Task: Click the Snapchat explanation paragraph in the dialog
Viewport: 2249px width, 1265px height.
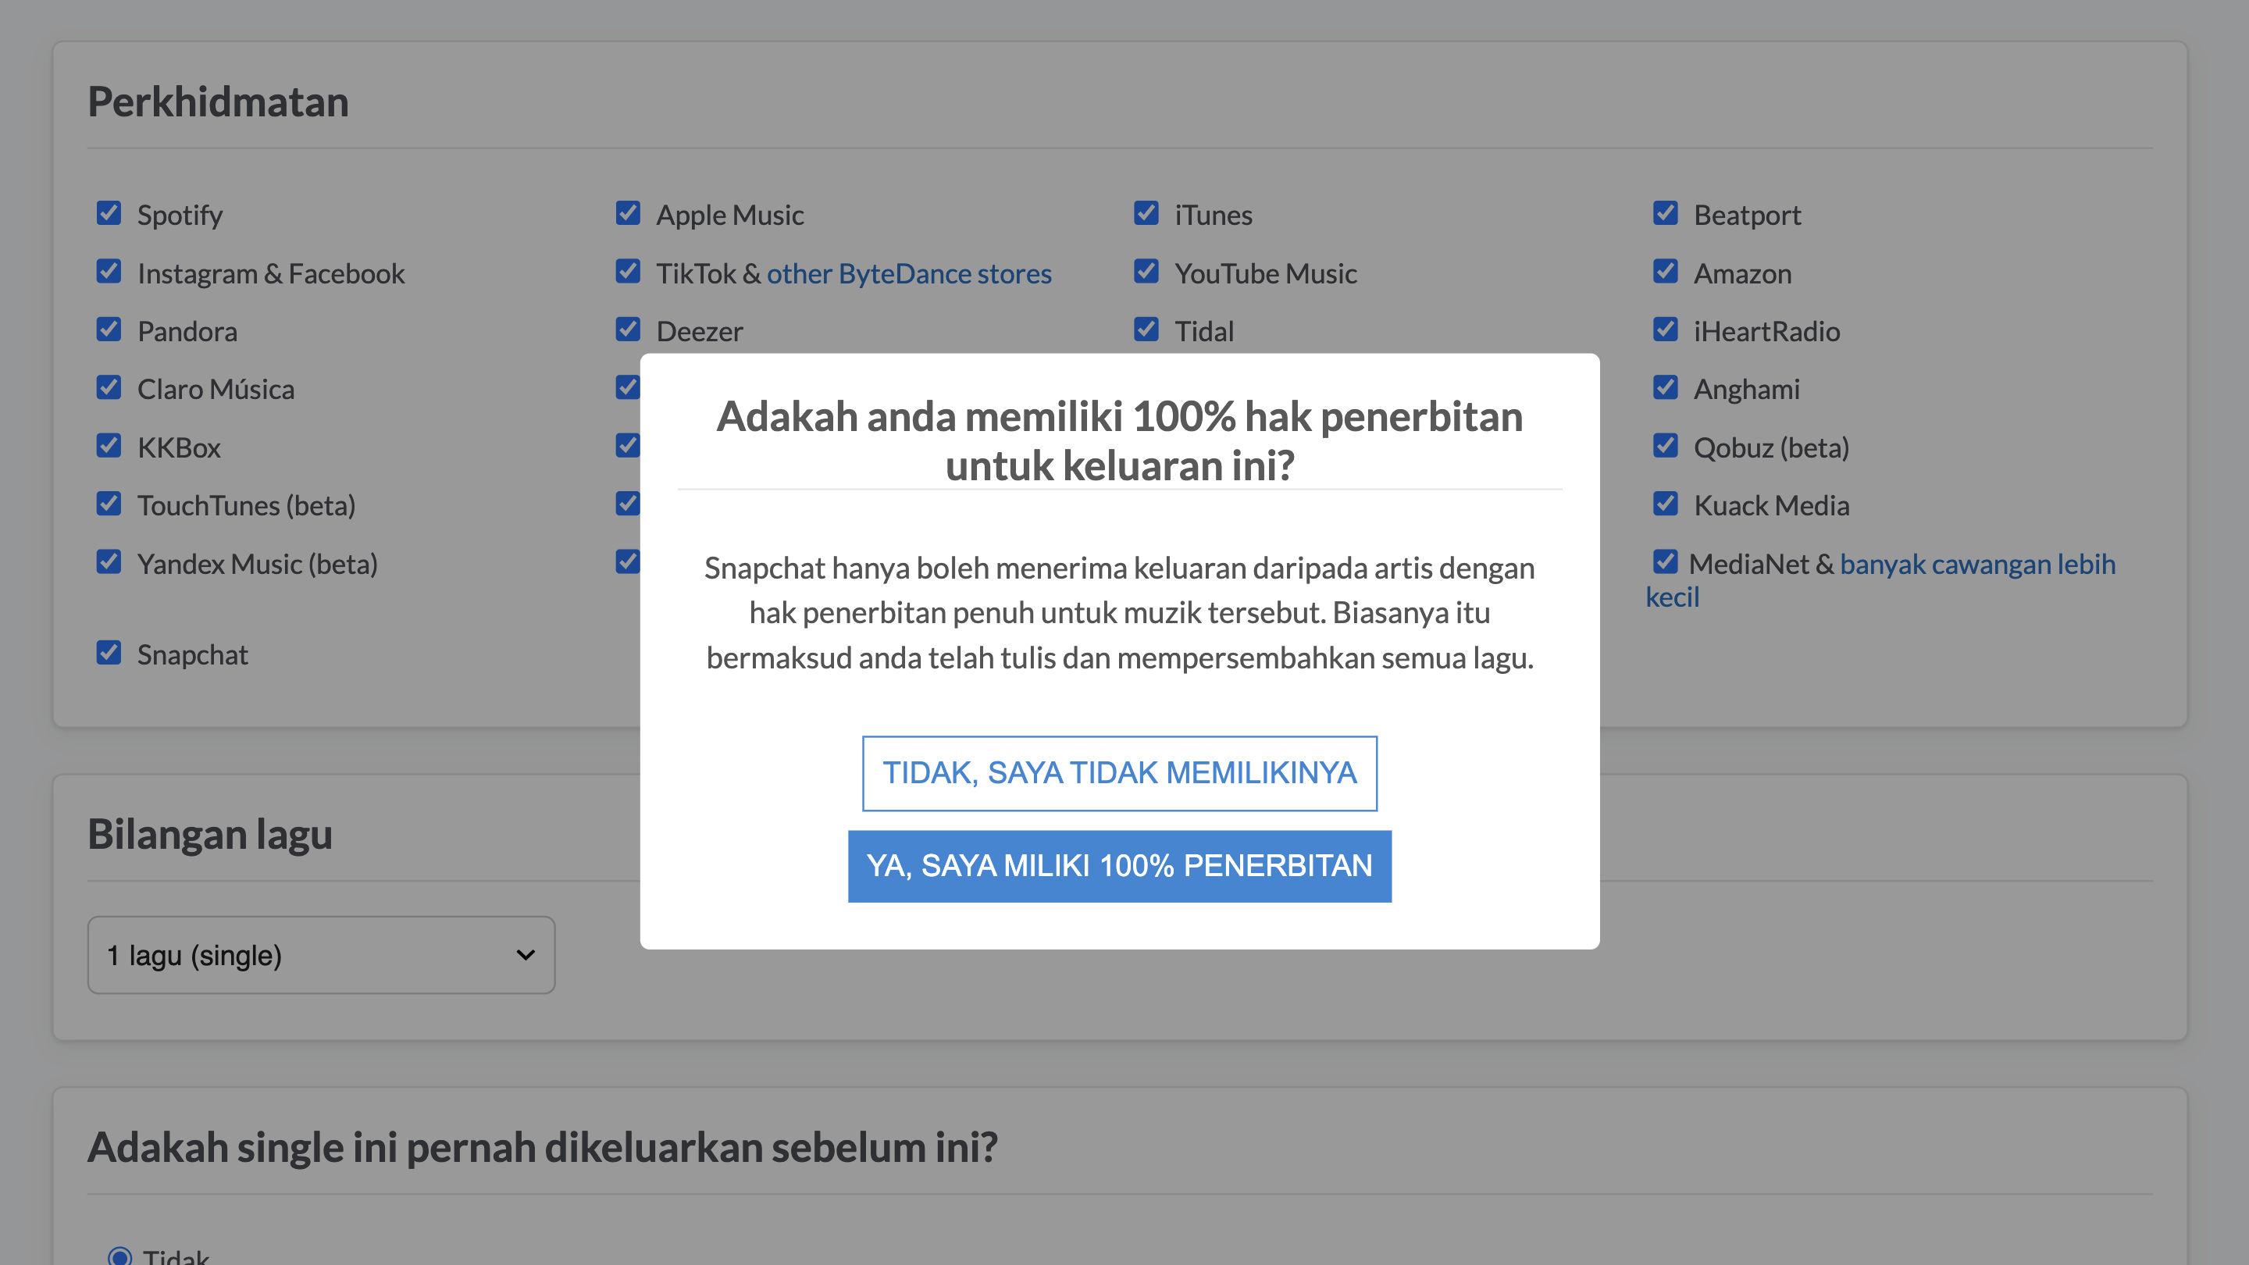Action: pyautogui.click(x=1119, y=613)
